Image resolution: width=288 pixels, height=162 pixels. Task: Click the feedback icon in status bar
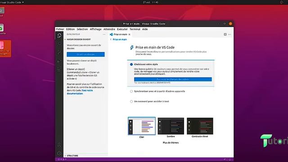pos(225,159)
